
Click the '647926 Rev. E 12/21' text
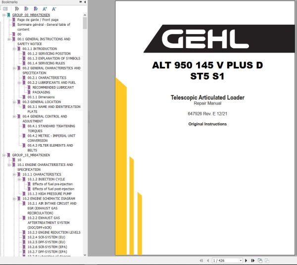point(207,114)
